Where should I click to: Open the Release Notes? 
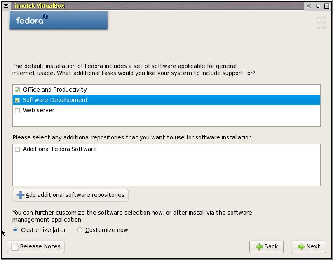pos(36,247)
